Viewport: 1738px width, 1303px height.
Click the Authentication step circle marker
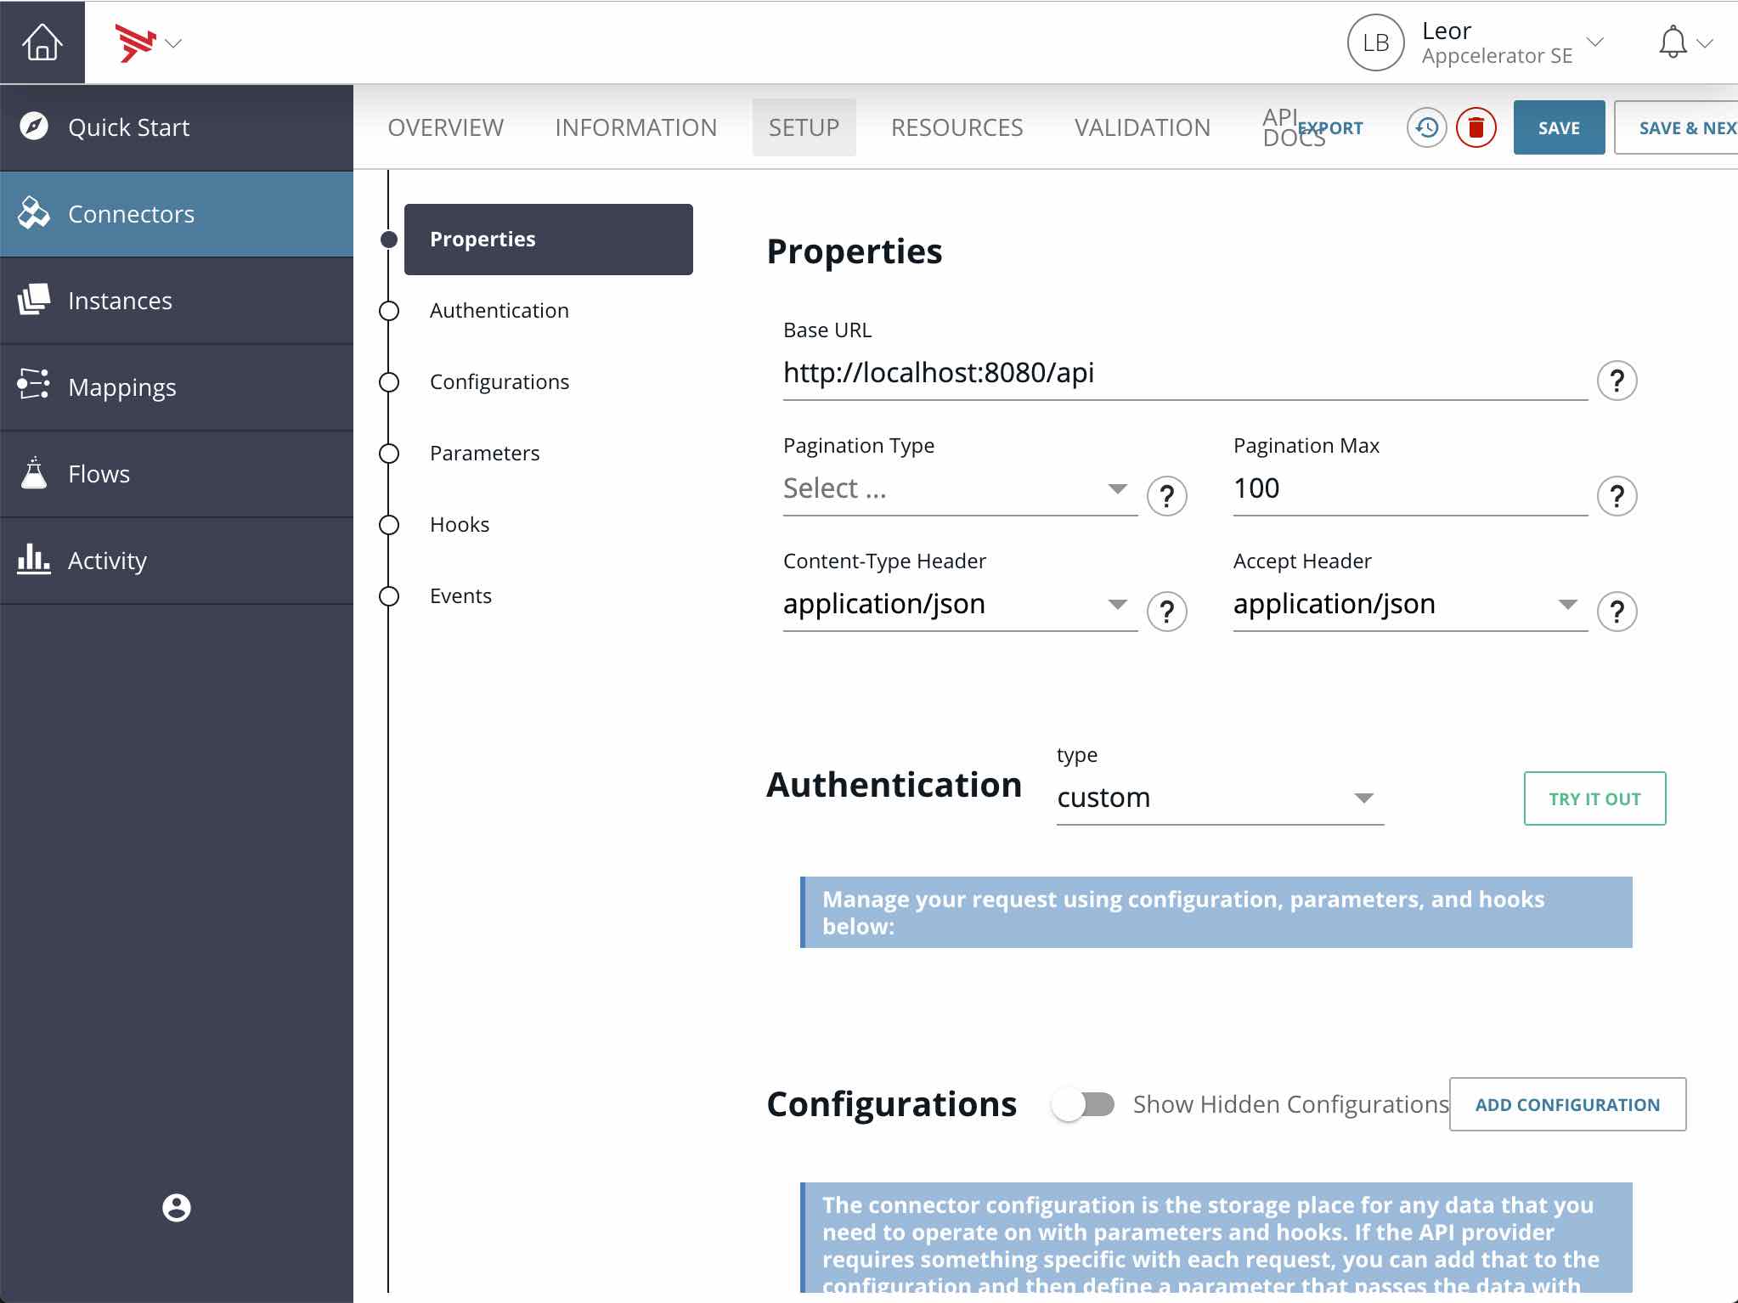pos(389,311)
